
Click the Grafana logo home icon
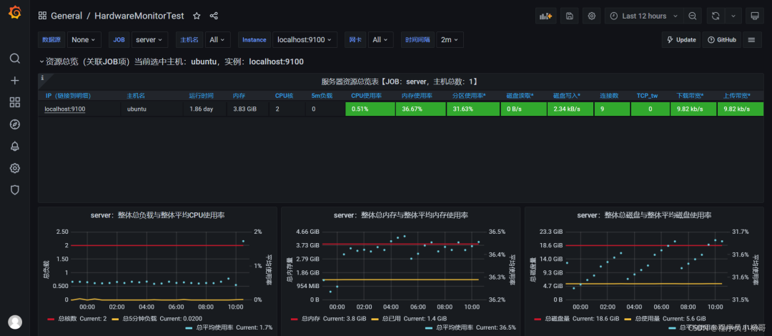pyautogui.click(x=15, y=12)
